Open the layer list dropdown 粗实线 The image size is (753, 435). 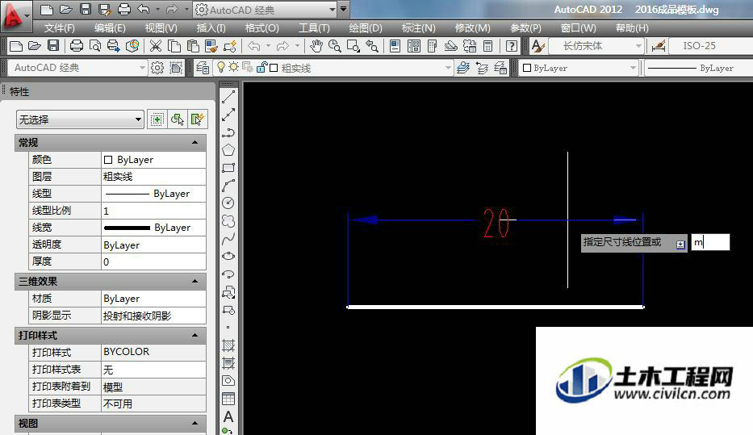[448, 68]
